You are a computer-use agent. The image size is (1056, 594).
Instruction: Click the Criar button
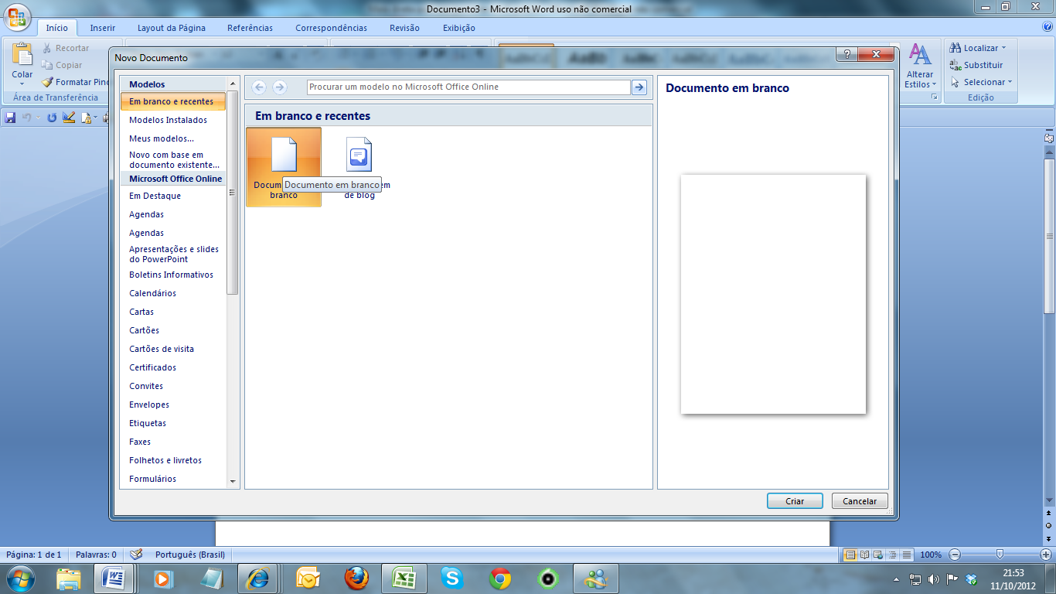(795, 501)
